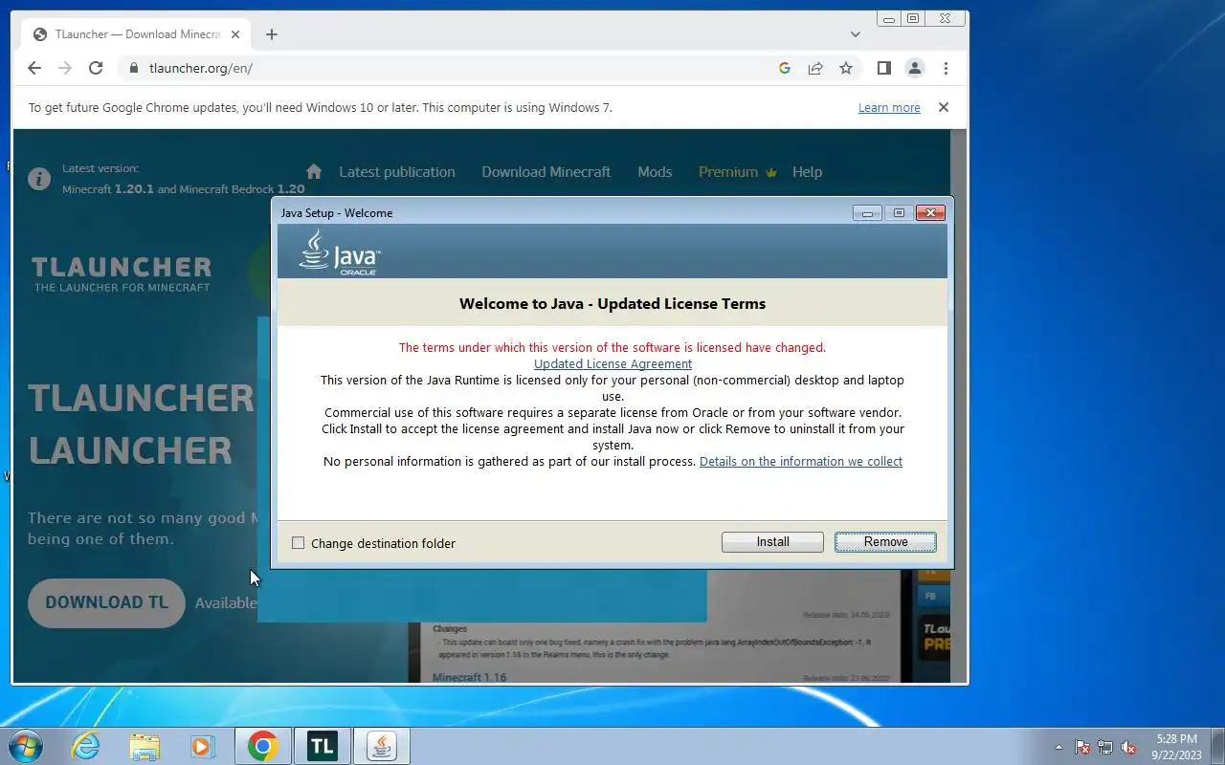Click the Install button in Java Setup
Image resolution: width=1225 pixels, height=765 pixels.
772,542
